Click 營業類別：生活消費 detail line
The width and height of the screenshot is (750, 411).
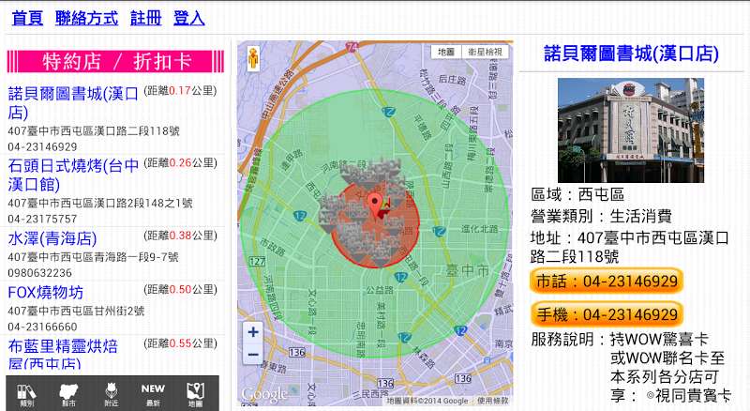pyautogui.click(x=601, y=216)
